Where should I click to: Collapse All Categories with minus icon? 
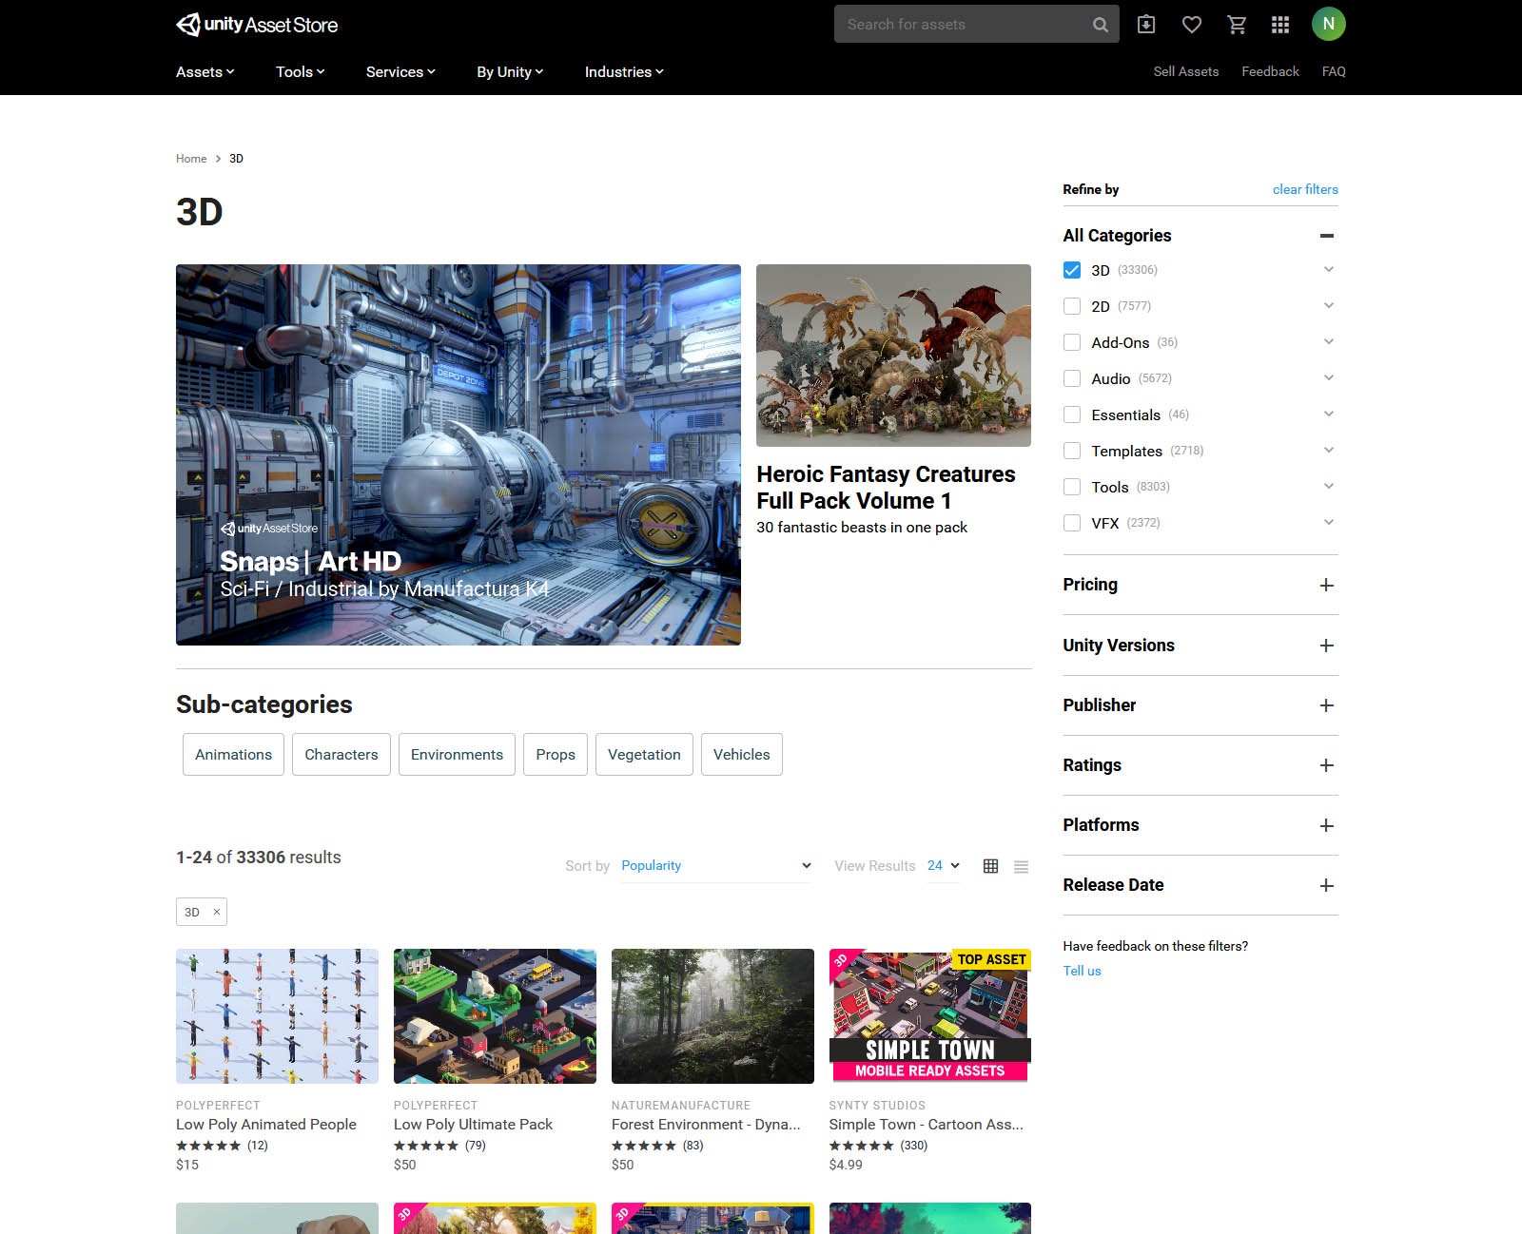tap(1327, 236)
